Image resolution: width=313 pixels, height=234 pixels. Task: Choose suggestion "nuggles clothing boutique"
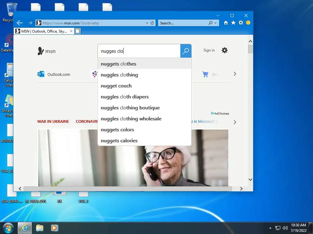[145, 108]
